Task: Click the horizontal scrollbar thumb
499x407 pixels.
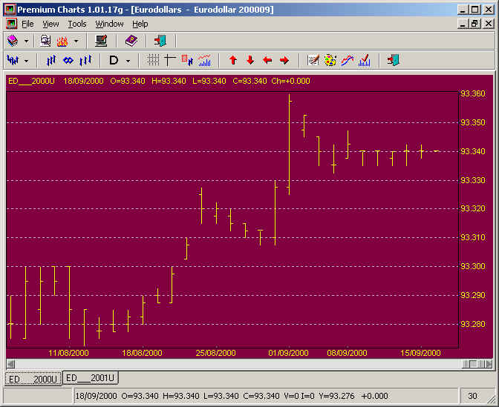Action: click(x=473, y=364)
